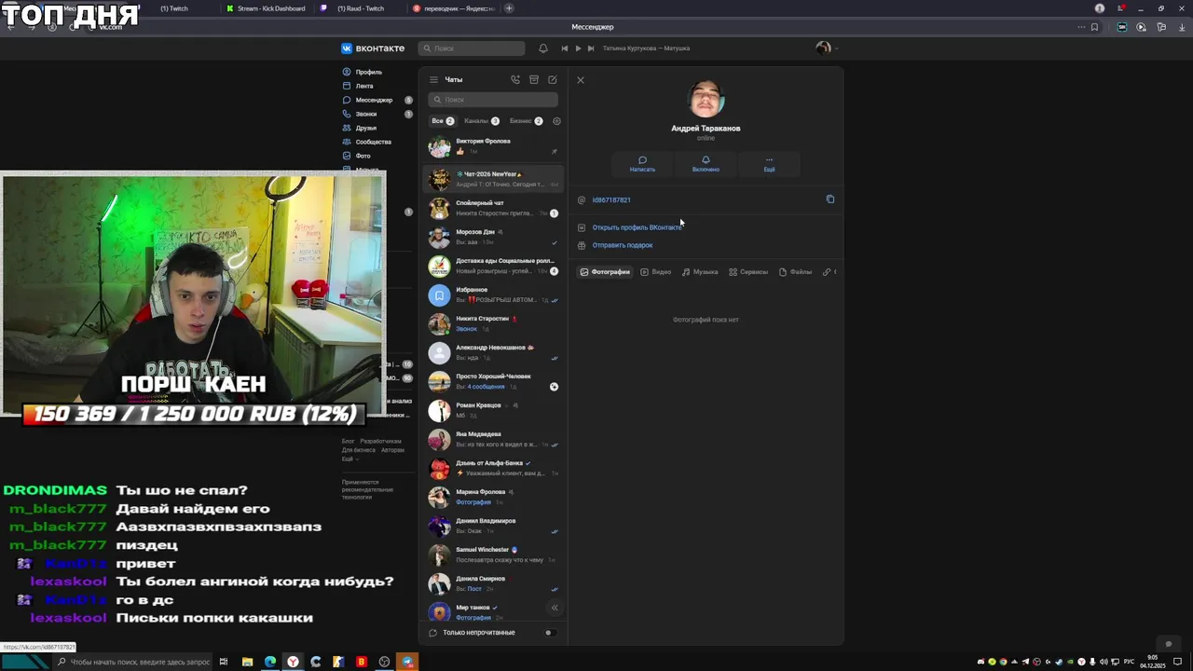Open the Марина Фролова chat
This screenshot has height=671, width=1193.
pos(494,497)
